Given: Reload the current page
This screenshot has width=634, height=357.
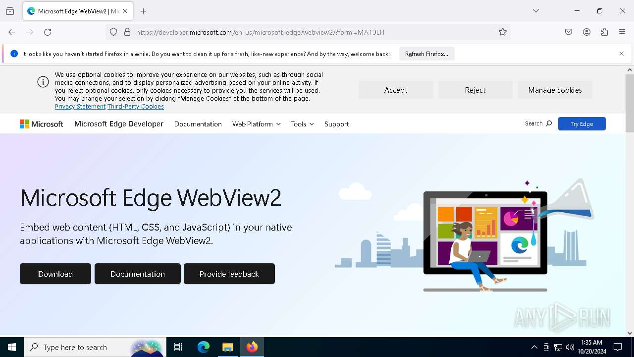Looking at the screenshot, I should pyautogui.click(x=48, y=32).
